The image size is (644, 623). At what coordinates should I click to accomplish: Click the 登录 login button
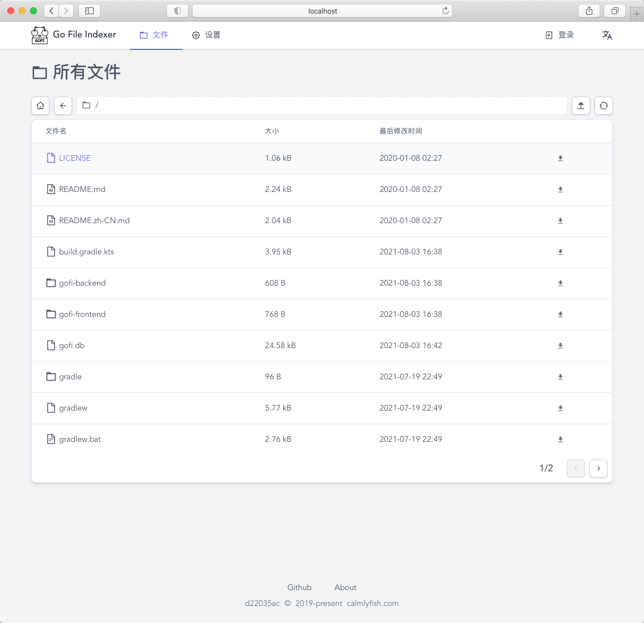[559, 35]
